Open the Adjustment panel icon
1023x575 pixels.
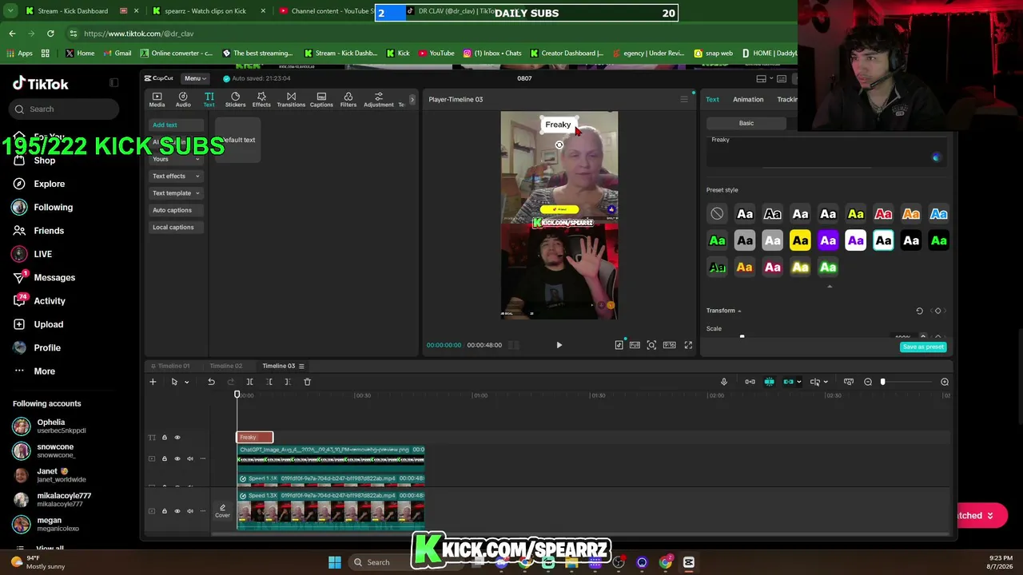[379, 100]
